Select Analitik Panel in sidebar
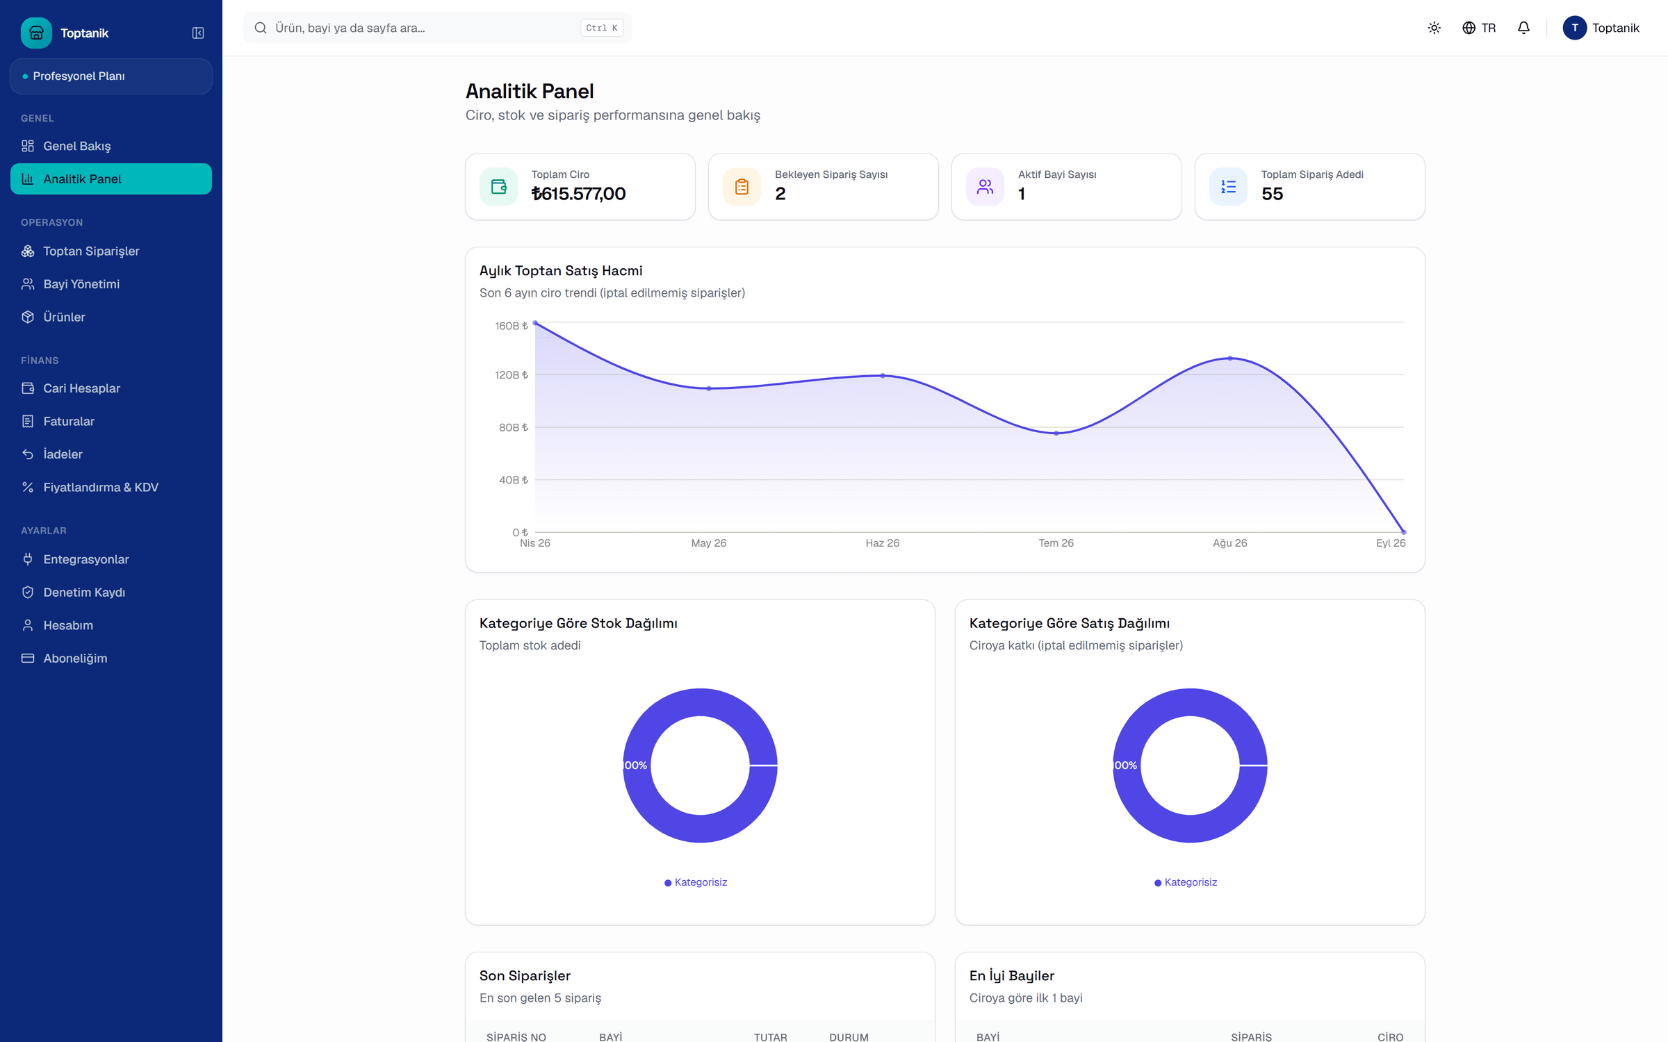 [x=111, y=179]
